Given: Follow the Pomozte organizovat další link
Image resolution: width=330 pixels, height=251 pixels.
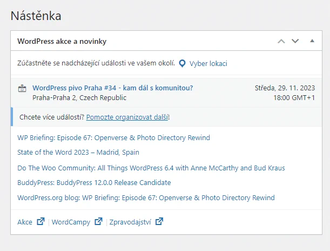Looking at the screenshot, I should (x=127, y=117).
